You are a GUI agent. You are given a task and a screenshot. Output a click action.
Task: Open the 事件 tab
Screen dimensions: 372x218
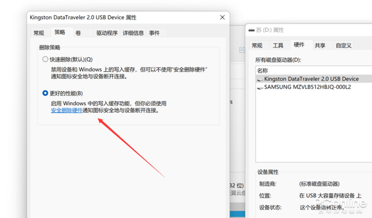point(154,33)
